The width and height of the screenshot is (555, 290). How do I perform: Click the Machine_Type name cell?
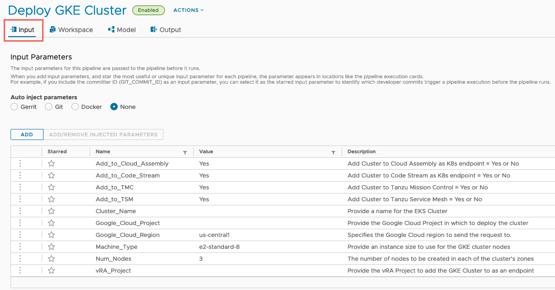116,247
